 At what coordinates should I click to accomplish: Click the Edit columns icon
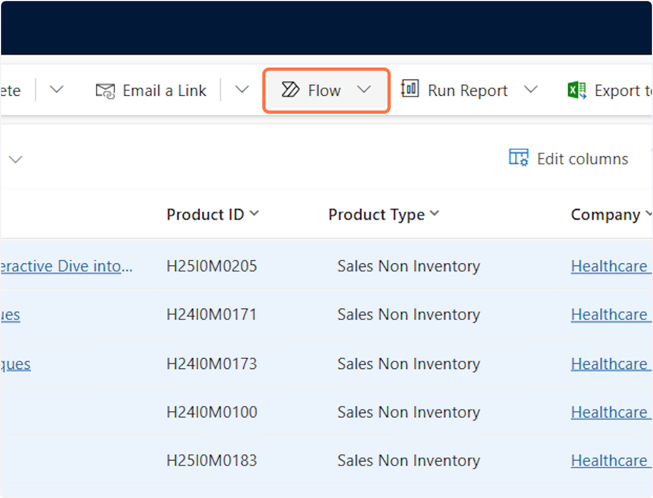(x=518, y=158)
